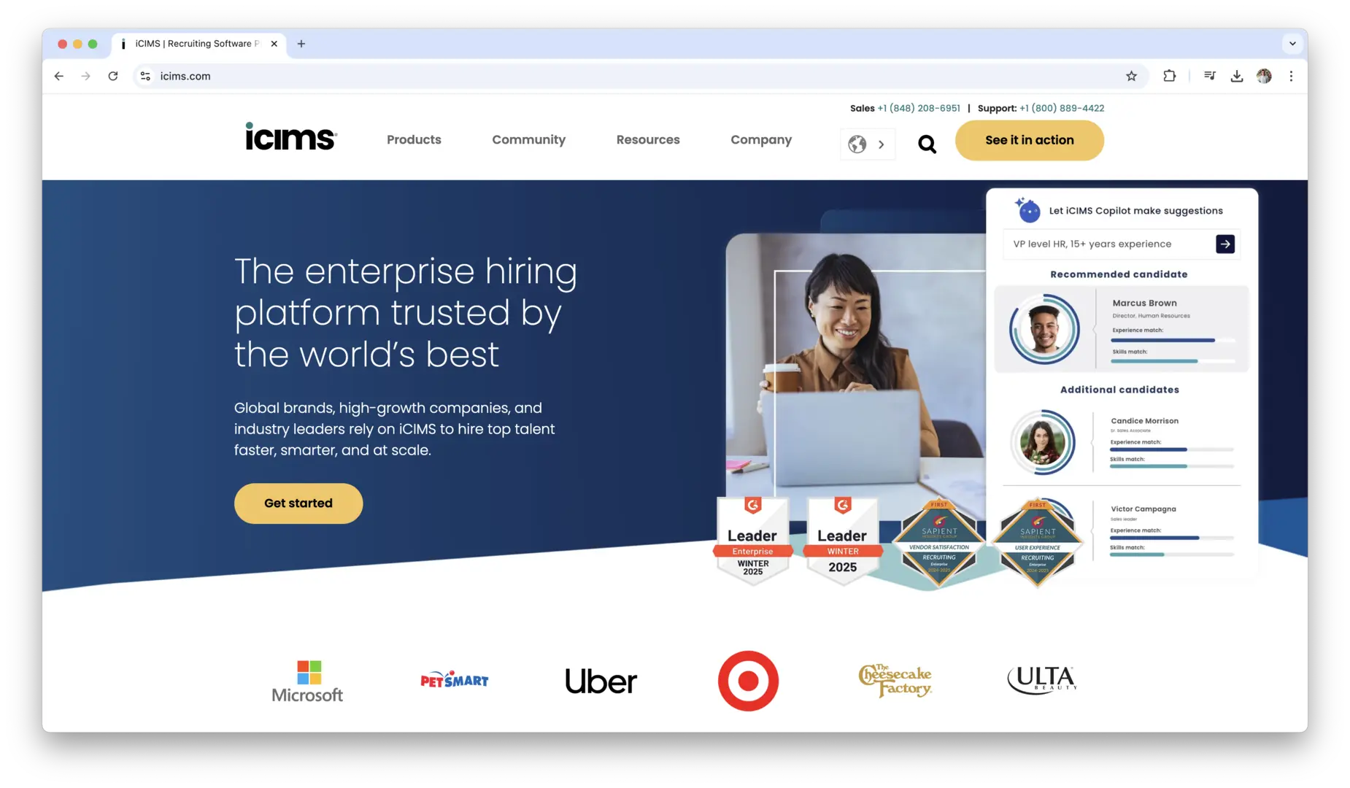Click the search magnifier icon
Screen dimensions: 1350x788
coord(927,144)
